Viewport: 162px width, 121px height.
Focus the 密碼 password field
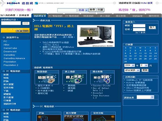click(x=139, y=30)
